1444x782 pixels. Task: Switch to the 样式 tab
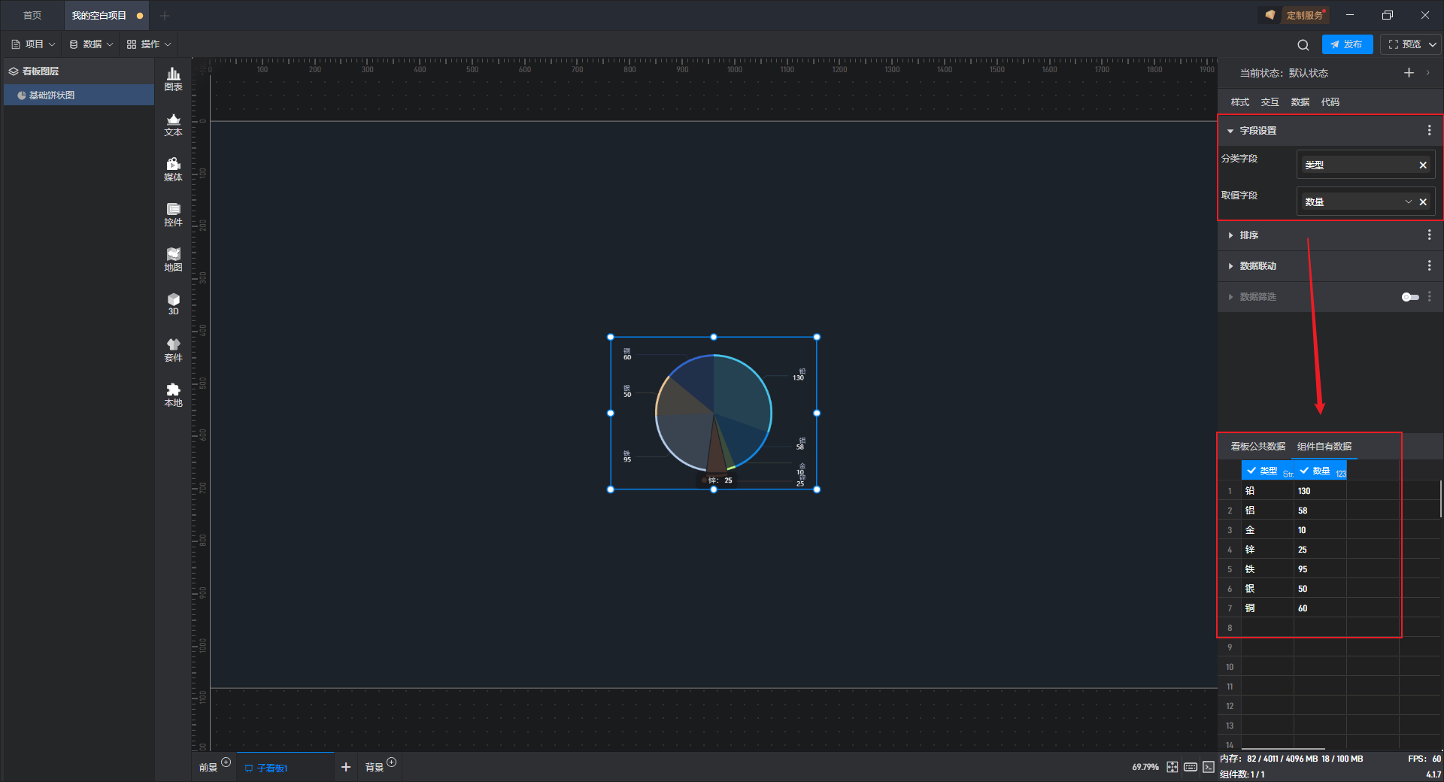click(1239, 102)
